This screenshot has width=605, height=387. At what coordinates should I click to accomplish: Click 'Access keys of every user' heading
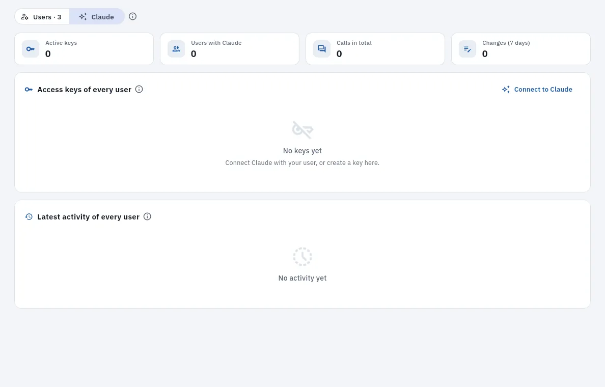[x=85, y=90]
